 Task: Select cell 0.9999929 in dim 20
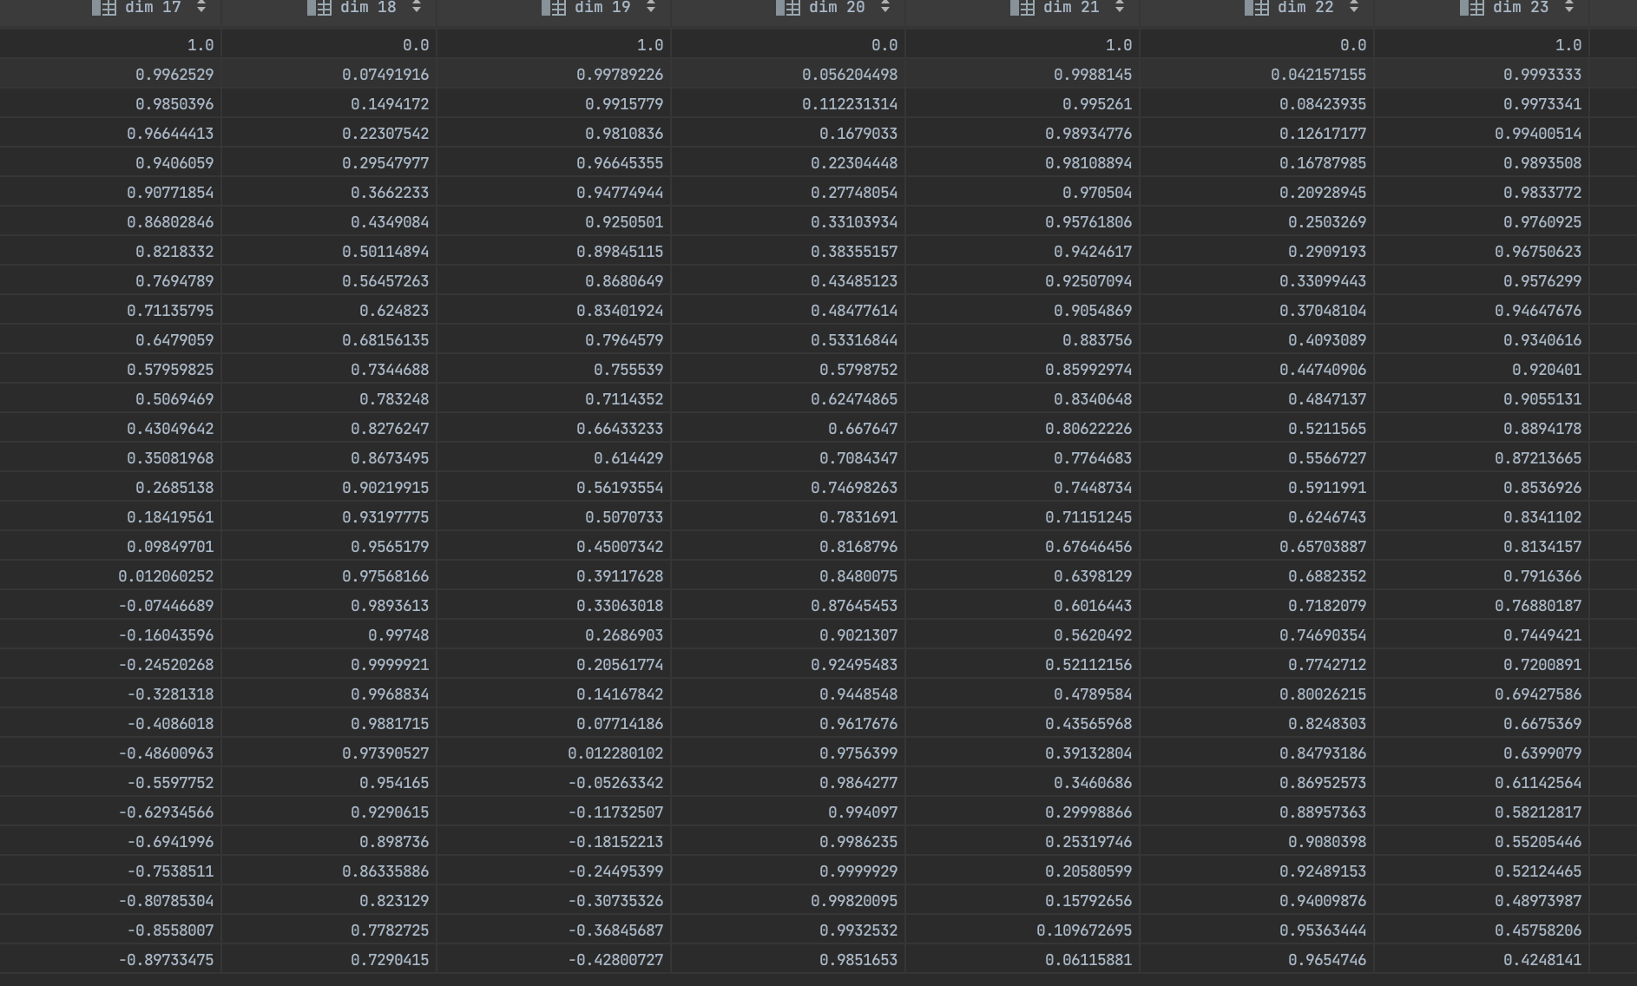click(858, 871)
